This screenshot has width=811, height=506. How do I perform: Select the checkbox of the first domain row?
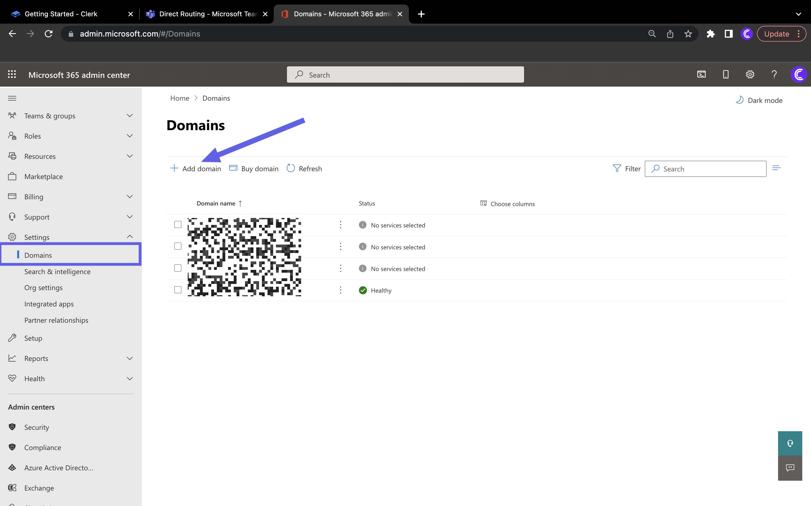[178, 225]
